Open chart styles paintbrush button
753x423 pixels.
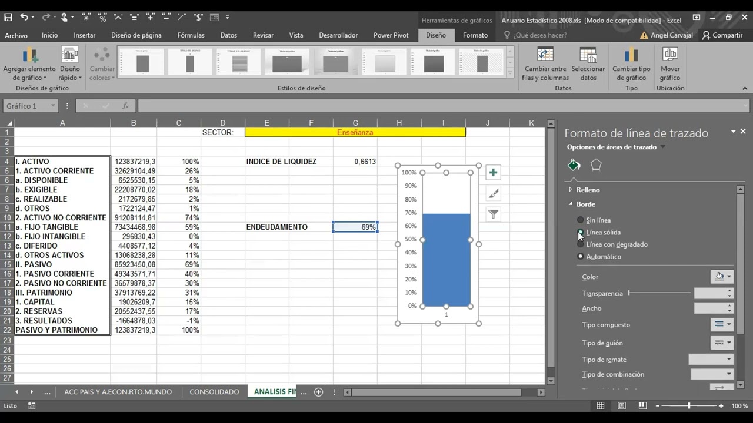coord(493,193)
